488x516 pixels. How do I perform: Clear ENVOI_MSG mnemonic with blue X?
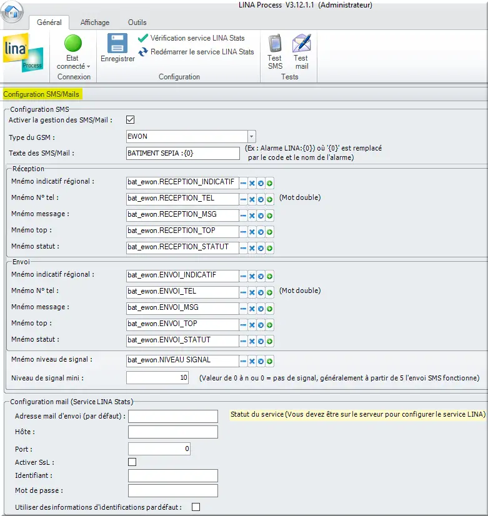pyautogui.click(x=252, y=309)
